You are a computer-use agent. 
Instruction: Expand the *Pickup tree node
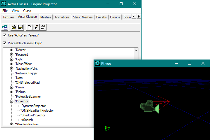(11, 92)
